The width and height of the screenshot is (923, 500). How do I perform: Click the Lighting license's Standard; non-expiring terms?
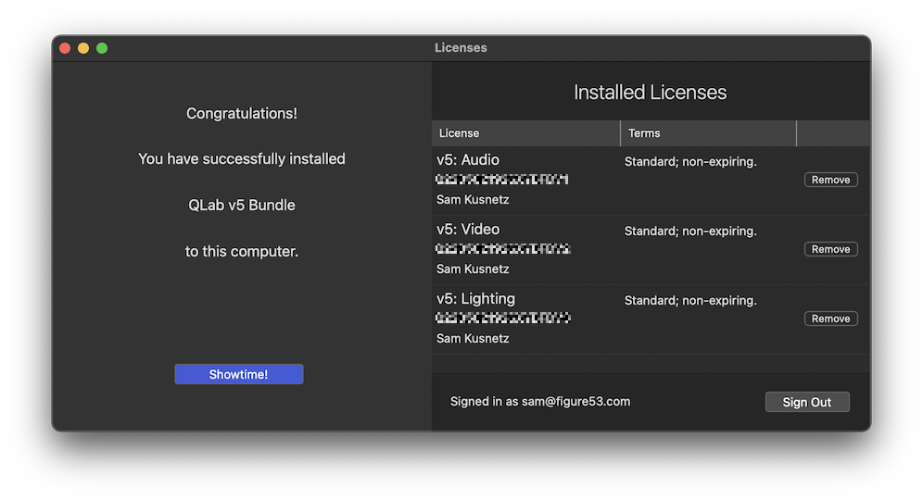point(690,301)
